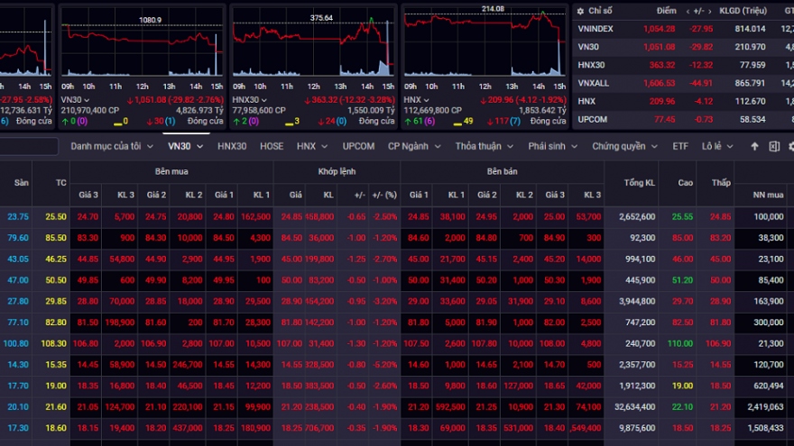Open the gear settings beside Chỉ số header
The height and width of the screenshot is (446, 794).
pos(579,11)
